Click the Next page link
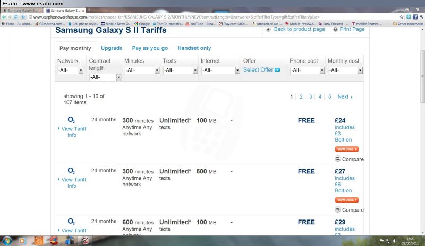425x246 pixels. pyautogui.click(x=345, y=96)
